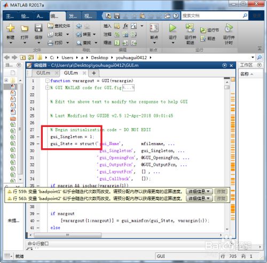Click the percent comment icon
267x263 pixels.
[x=117, y=34]
